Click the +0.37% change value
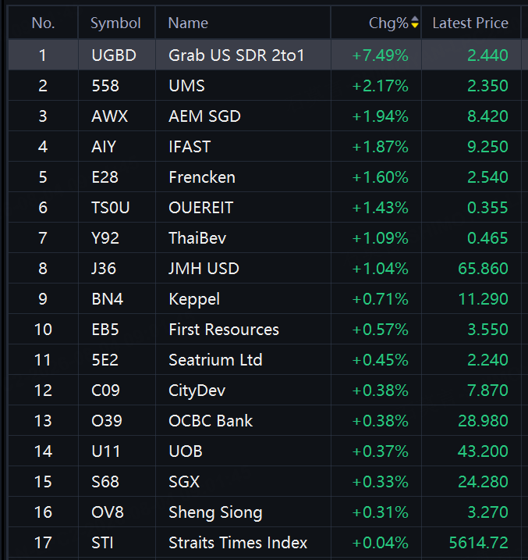Viewport: 528px width, 560px height. [x=380, y=451]
